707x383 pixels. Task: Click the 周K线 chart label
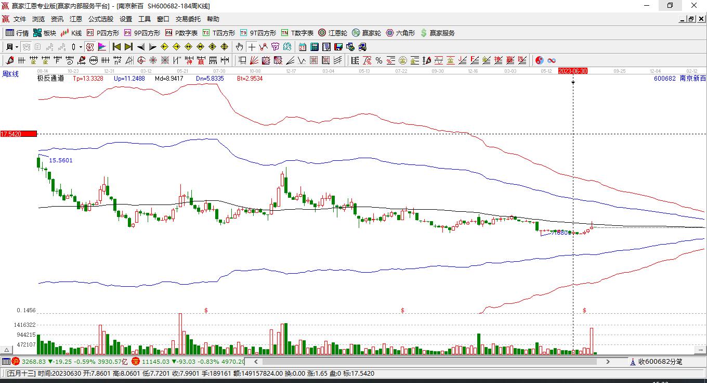(10, 74)
